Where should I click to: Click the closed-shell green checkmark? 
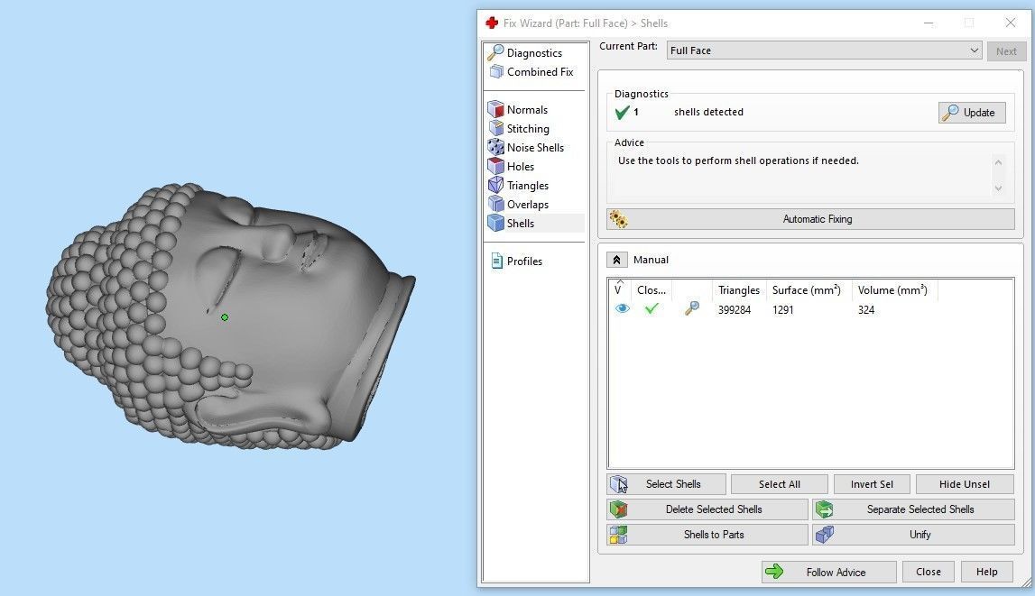coord(651,308)
